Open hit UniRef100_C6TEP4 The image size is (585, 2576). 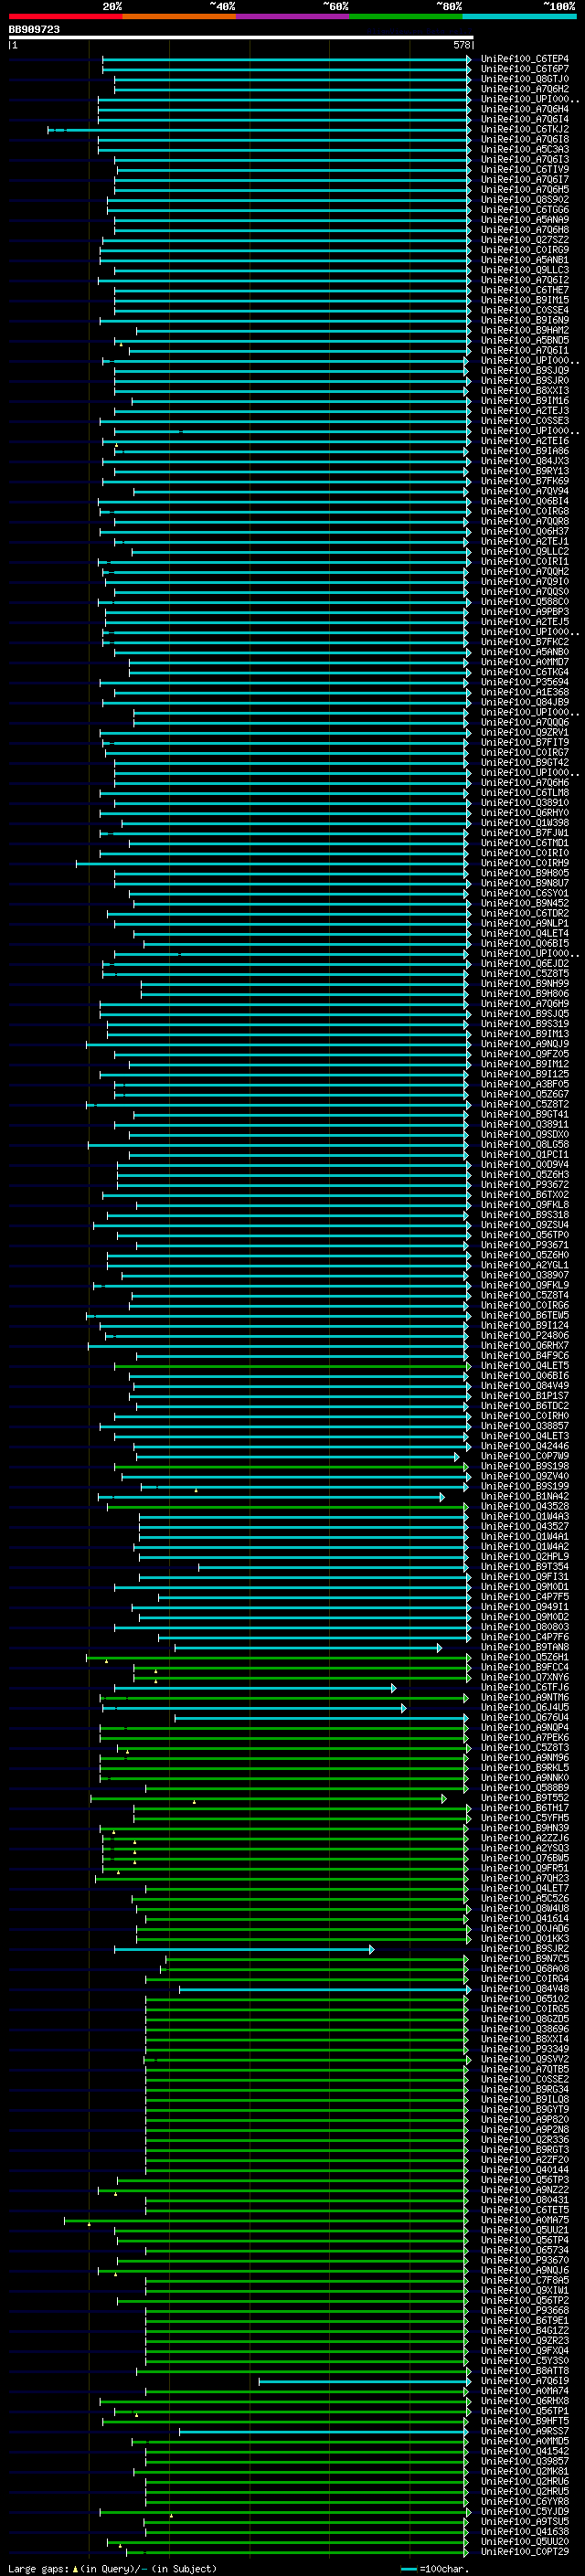click(525, 59)
